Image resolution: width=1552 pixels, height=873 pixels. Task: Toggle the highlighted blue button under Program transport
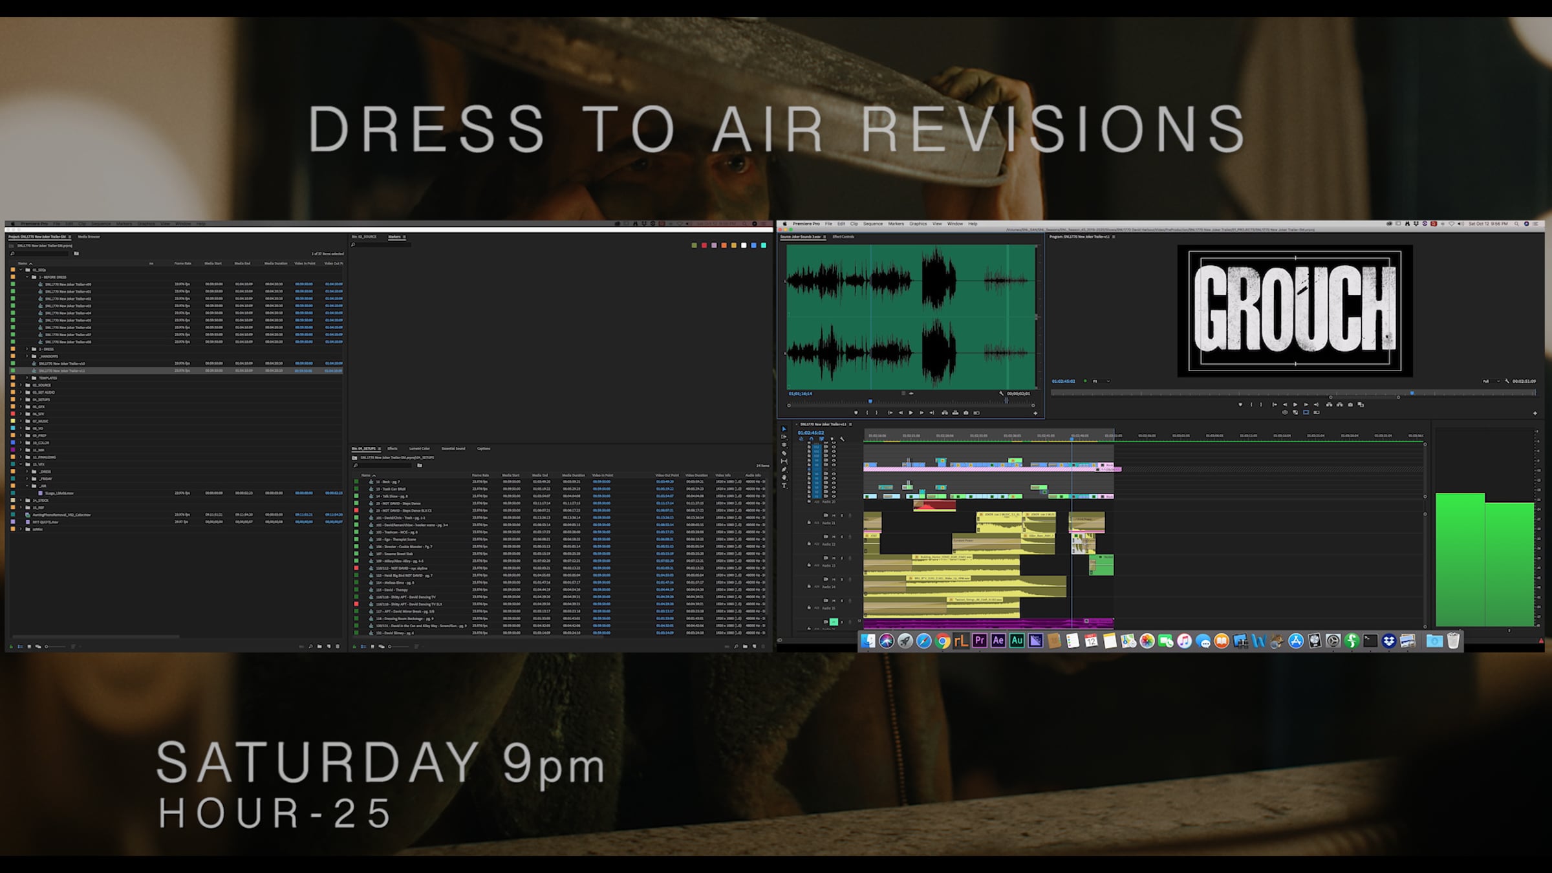[1306, 413]
